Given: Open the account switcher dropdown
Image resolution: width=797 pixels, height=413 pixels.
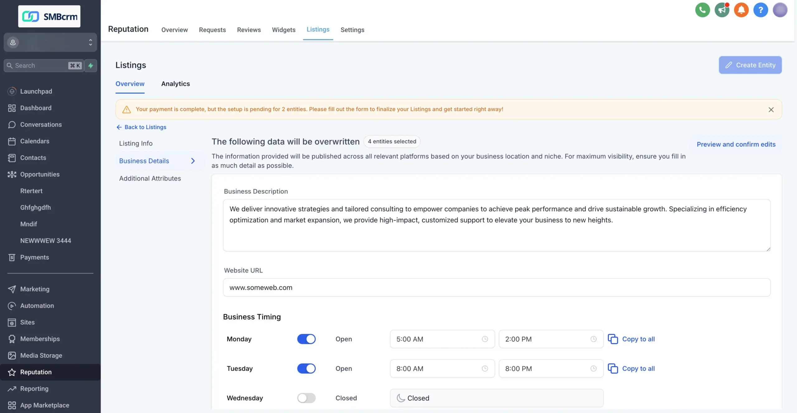Looking at the screenshot, I should pyautogui.click(x=50, y=42).
